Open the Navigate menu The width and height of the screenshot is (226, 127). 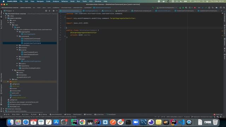tap(40, 1)
